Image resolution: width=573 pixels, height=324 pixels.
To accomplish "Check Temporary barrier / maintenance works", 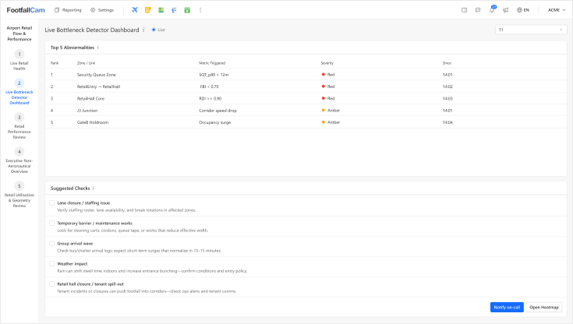I will point(52,224).
